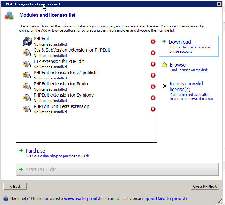Viewport: 225px width, 205px height.
Task: Click red error icon for FTP extension
Action: click(153, 64)
